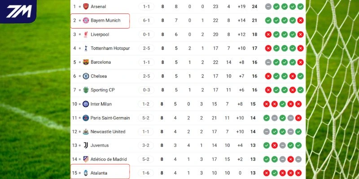The height and width of the screenshot is (179, 359).
Task: Click Sporting CP's 0-3 score badge
Action: click(x=147, y=90)
